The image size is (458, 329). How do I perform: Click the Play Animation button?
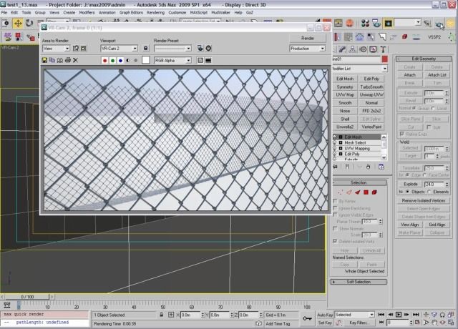(x=399, y=315)
